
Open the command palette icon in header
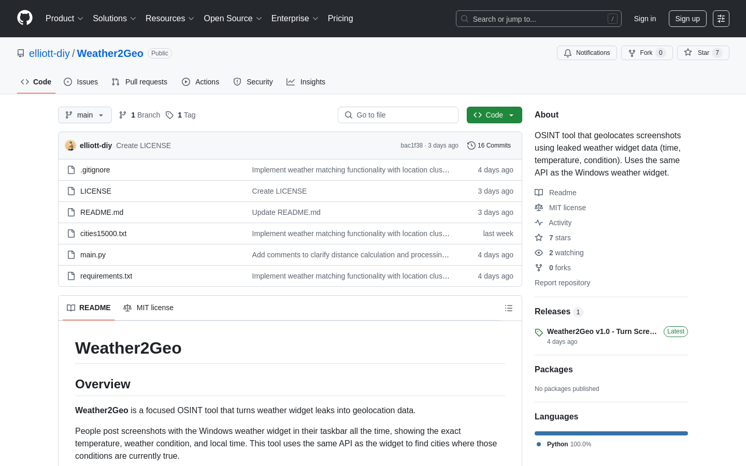721,19
